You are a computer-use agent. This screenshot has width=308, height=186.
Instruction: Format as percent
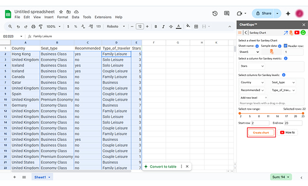(x=76, y=27)
